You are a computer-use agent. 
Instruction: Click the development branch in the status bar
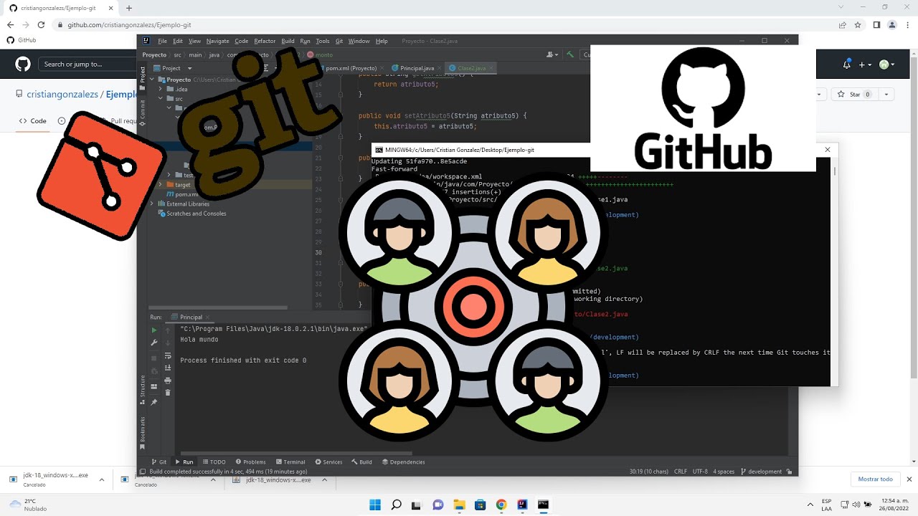click(x=761, y=472)
